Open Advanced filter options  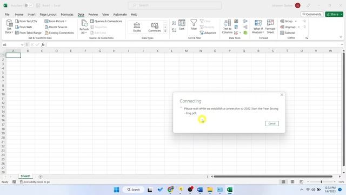[208, 32]
